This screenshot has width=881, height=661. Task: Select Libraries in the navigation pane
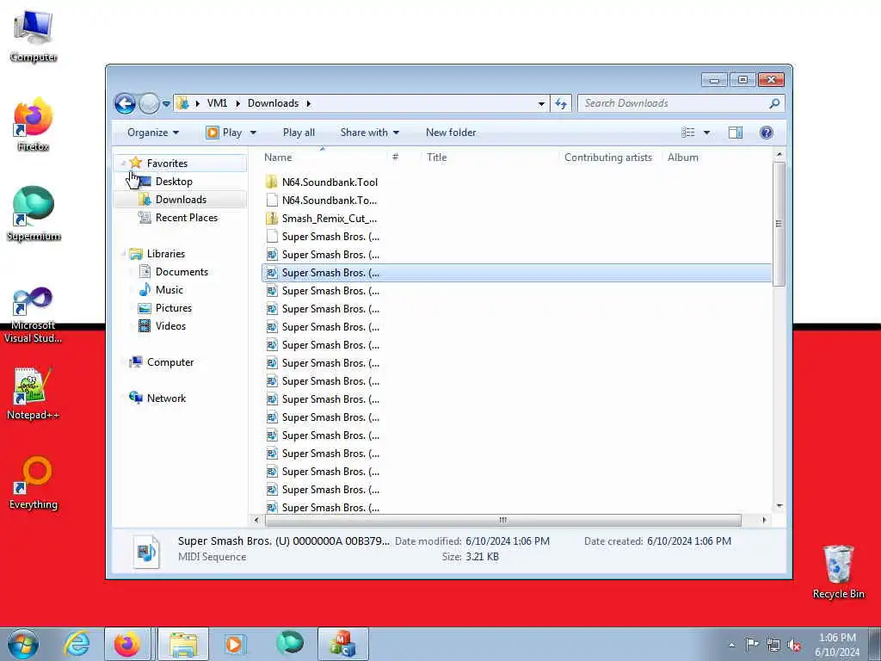point(166,254)
